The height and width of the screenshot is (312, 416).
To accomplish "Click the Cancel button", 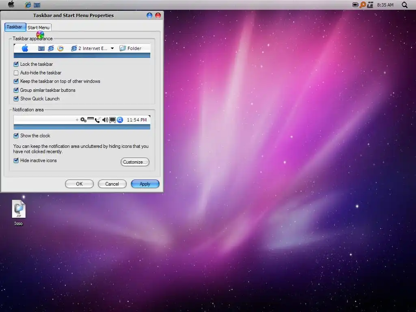I will (112, 184).
